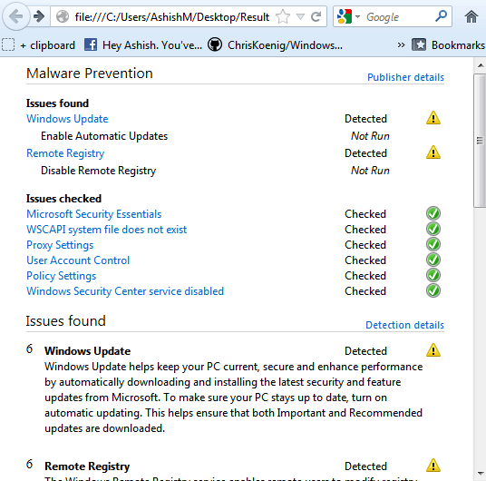Image resolution: width=486 pixels, height=481 pixels.
Task: Click the scrollbar down arrow
Action: coord(481,474)
